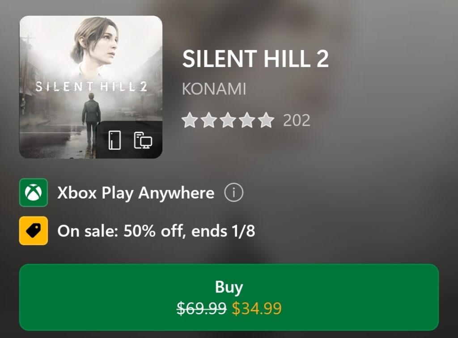Click the fifth rating star
Image resolution: width=458 pixels, height=338 pixels.
coord(265,120)
